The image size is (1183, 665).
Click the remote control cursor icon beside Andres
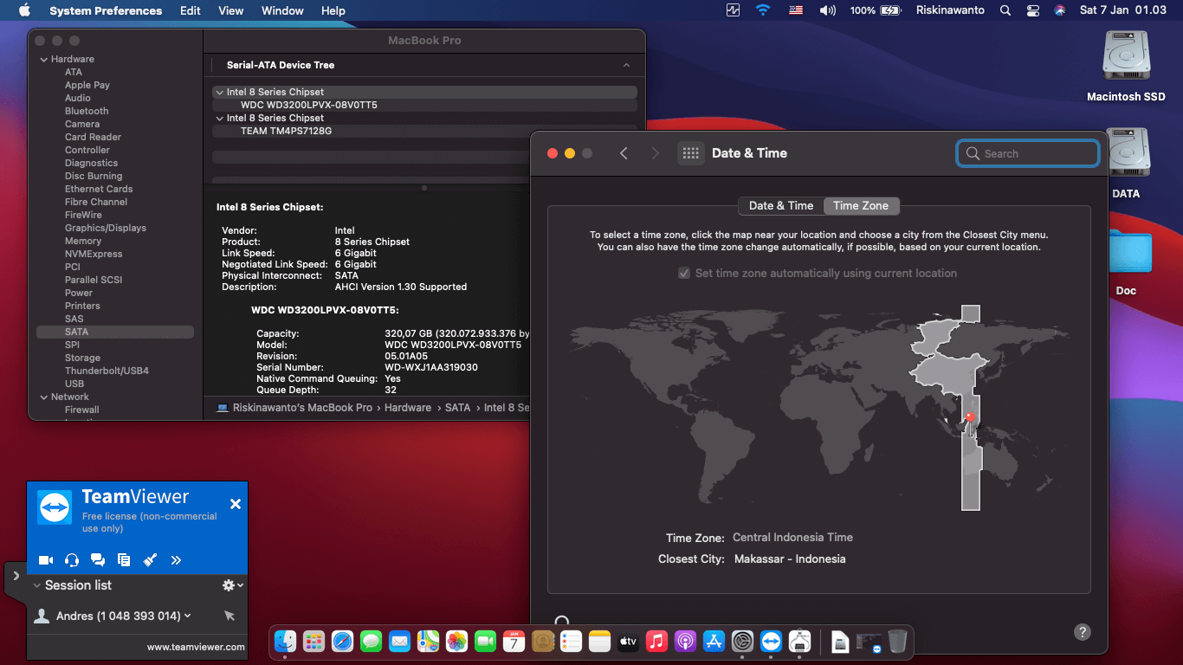pyautogui.click(x=229, y=616)
